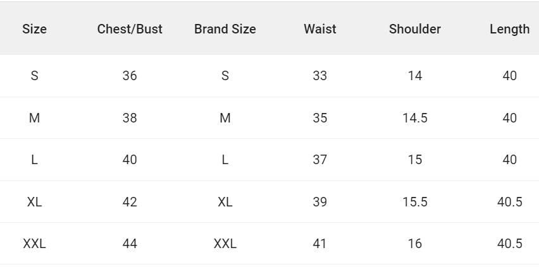Click the Waist column header
539x267 pixels.
click(319, 29)
